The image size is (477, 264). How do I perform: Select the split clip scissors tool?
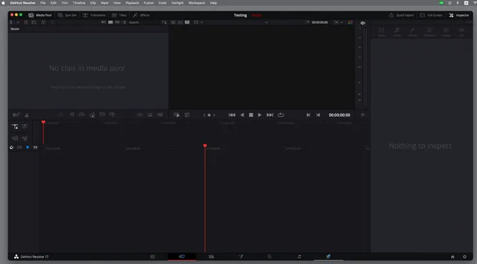coord(27,115)
